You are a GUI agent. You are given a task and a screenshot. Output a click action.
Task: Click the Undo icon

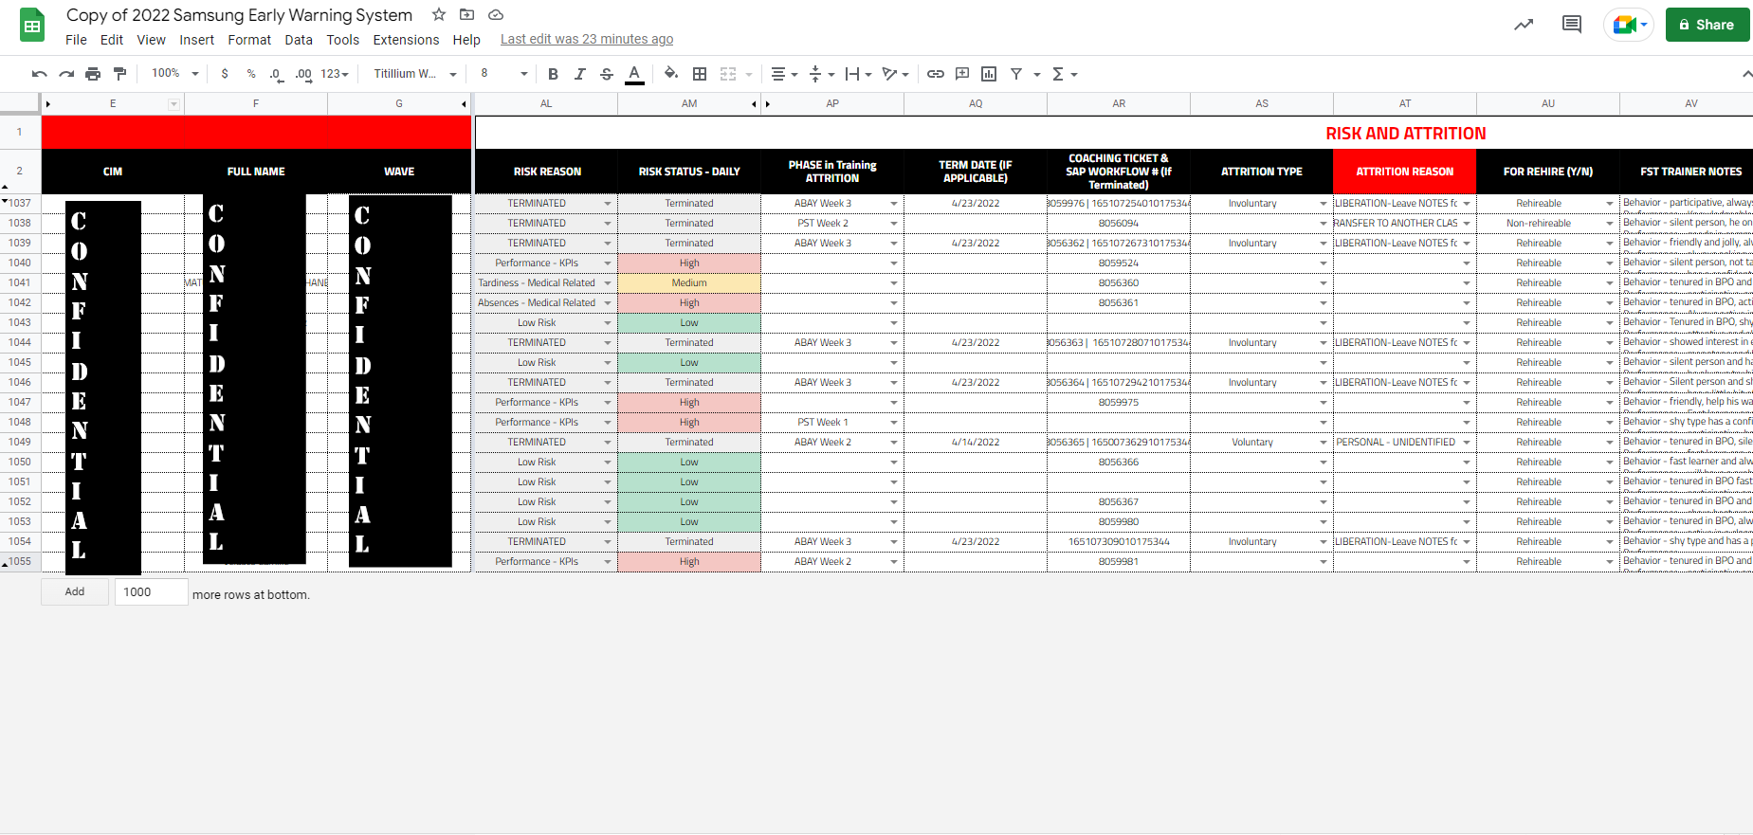(x=39, y=74)
